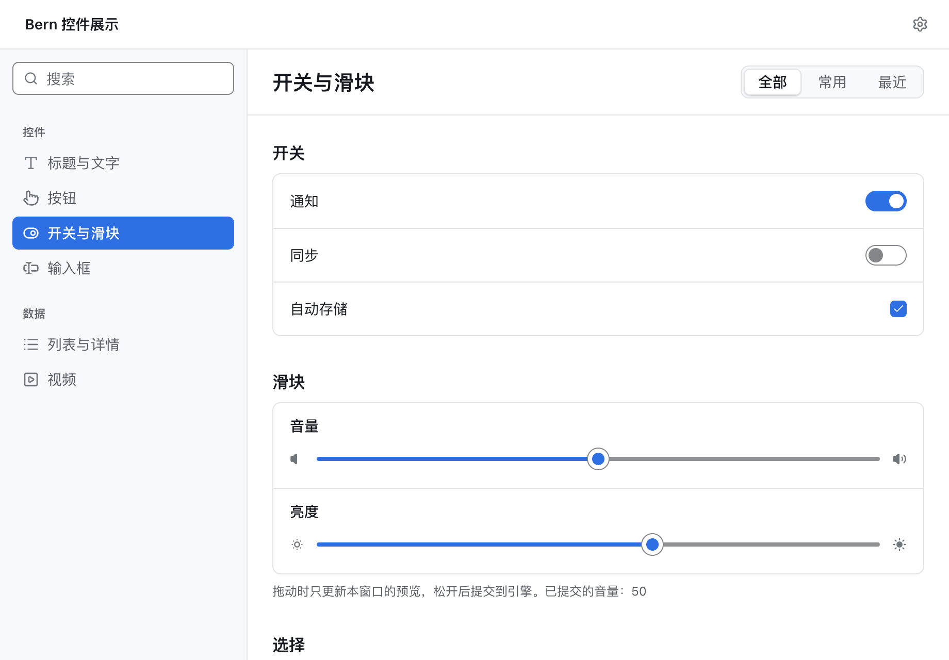Switch to the 最近 tab
Screen dimensions: 949x660
coord(892,82)
